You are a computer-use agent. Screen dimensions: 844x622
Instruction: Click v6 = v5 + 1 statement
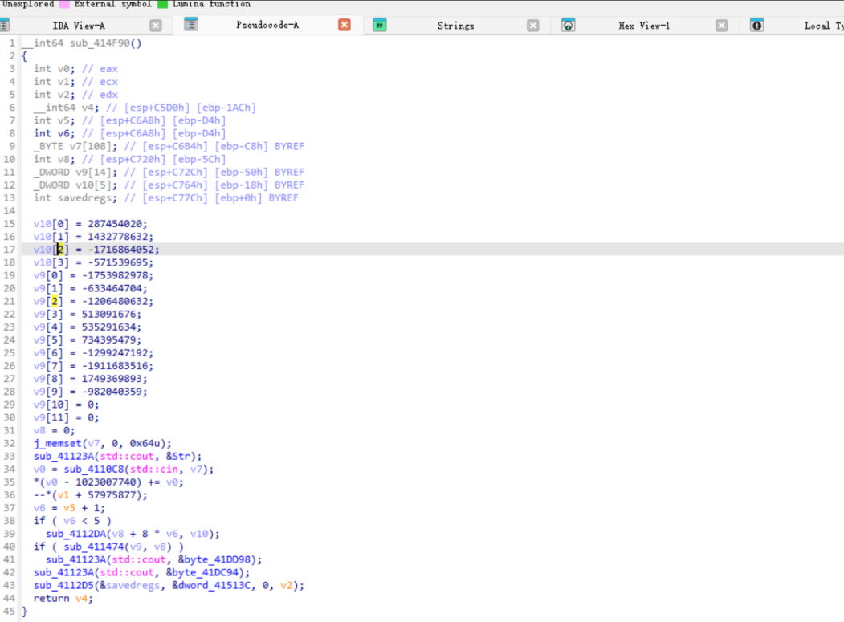[x=69, y=508]
